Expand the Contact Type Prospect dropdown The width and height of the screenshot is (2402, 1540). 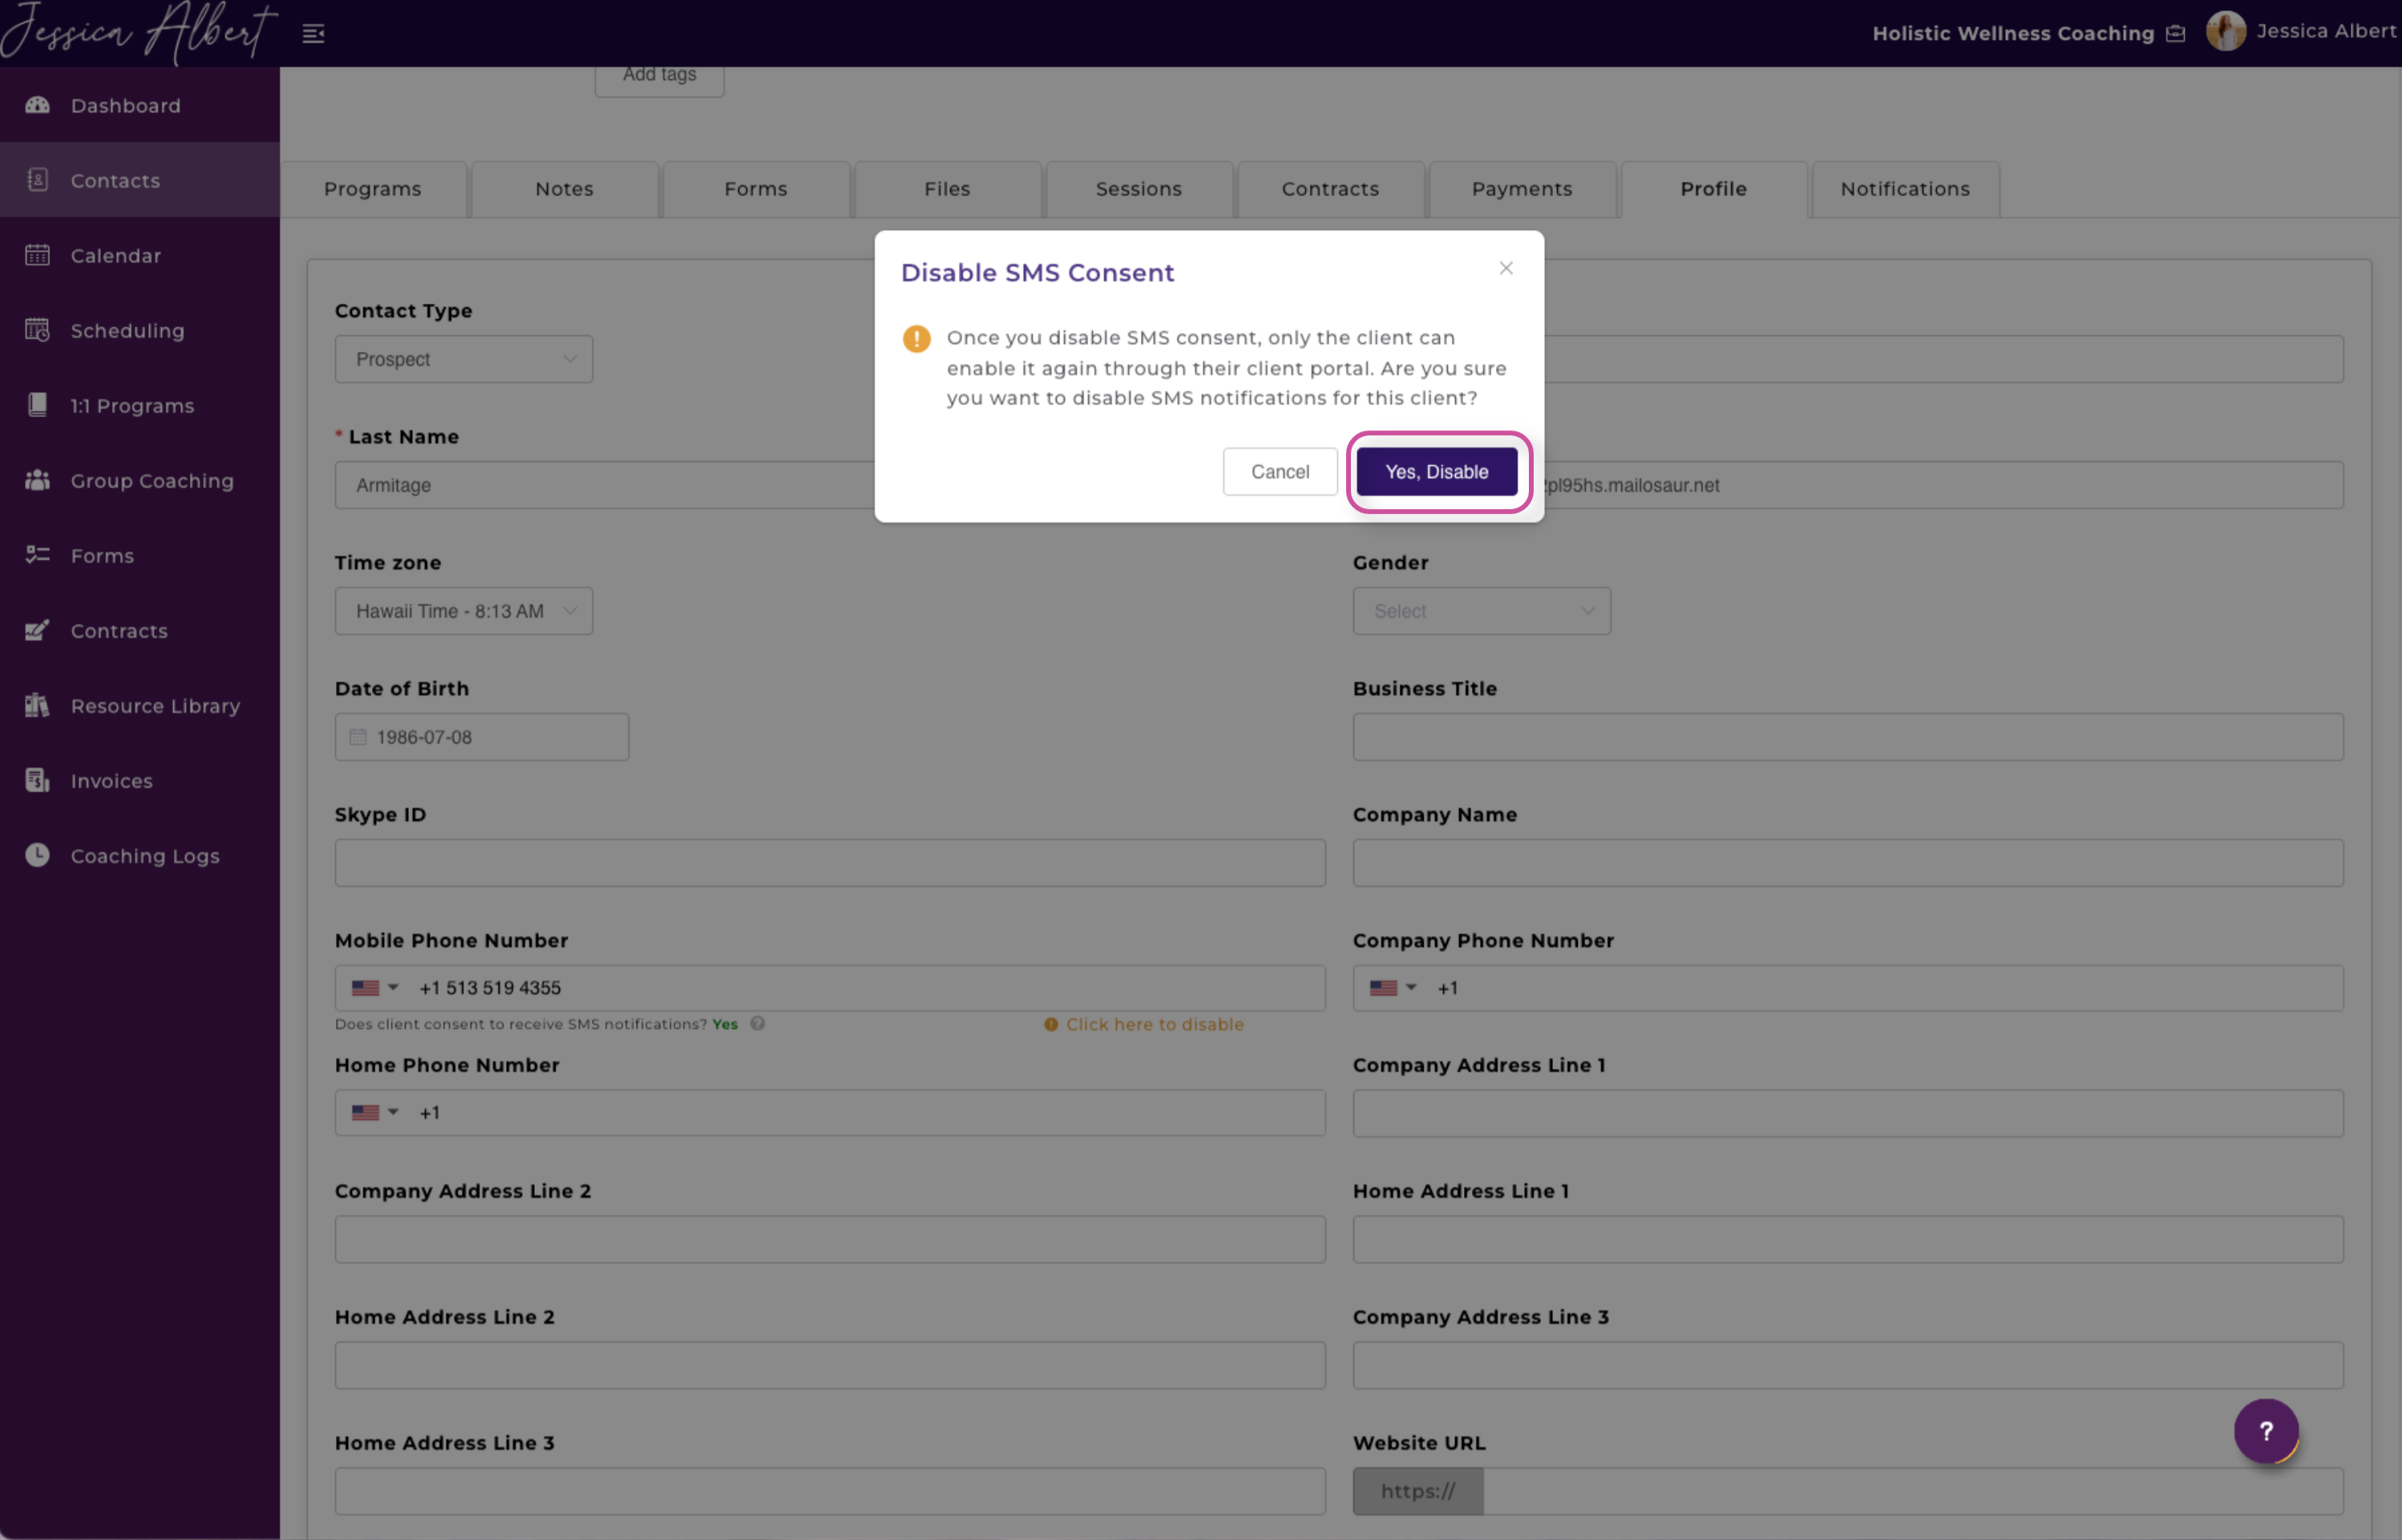point(464,359)
